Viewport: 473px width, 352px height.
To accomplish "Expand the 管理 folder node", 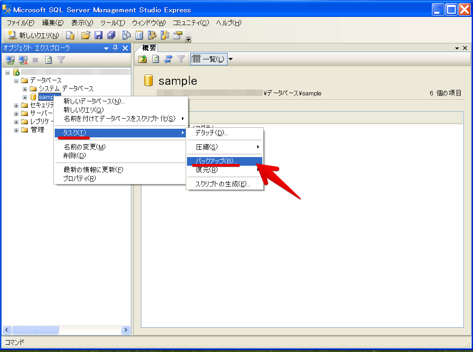I will pos(16,131).
